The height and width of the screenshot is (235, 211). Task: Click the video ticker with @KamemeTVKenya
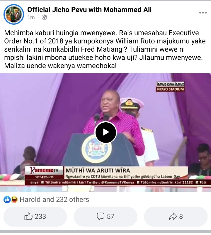(118, 182)
